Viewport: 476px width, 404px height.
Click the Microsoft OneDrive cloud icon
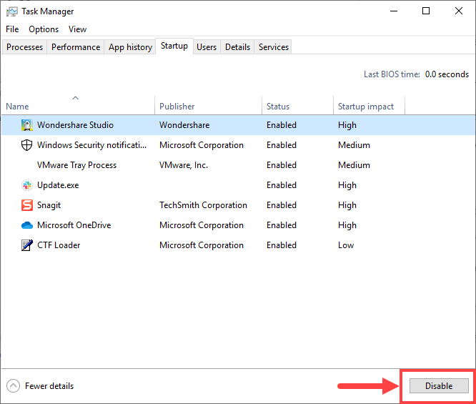[27, 225]
